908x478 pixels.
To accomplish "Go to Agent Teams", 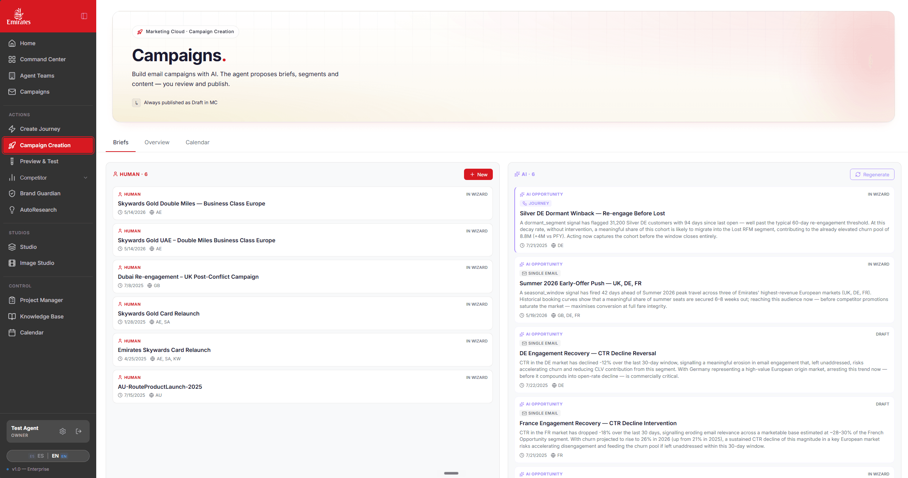I will [48, 75].
